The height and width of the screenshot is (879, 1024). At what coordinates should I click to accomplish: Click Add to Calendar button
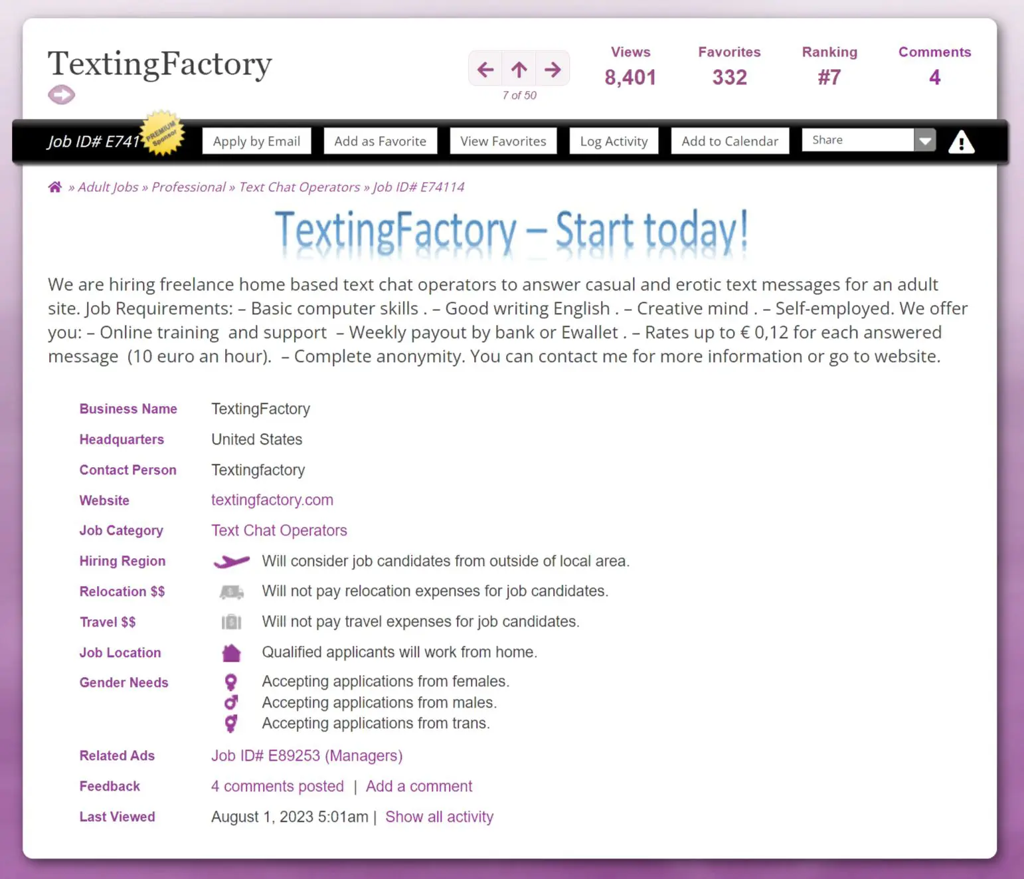click(x=730, y=141)
